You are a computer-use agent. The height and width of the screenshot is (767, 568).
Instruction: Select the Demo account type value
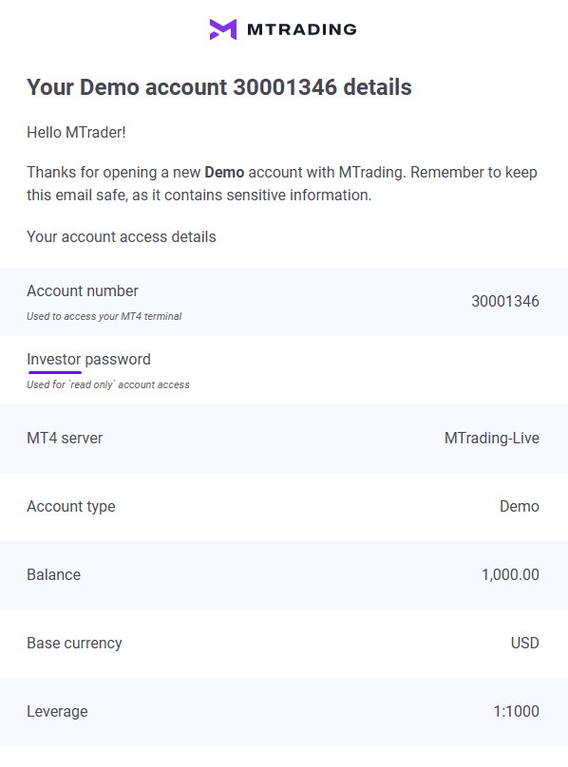point(520,506)
